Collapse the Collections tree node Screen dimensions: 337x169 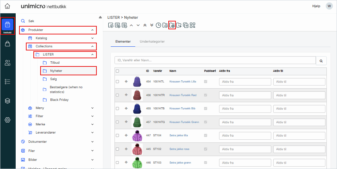(x=92, y=46)
